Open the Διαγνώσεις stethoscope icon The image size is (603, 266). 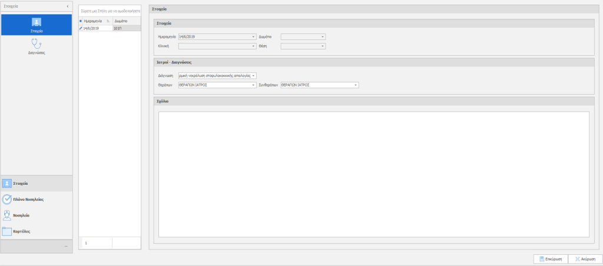(37, 45)
